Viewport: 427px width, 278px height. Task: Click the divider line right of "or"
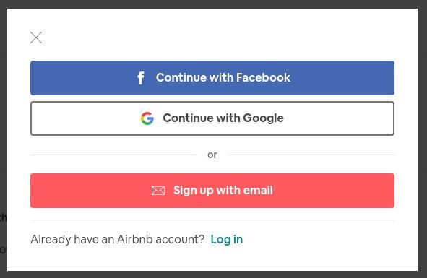point(311,155)
